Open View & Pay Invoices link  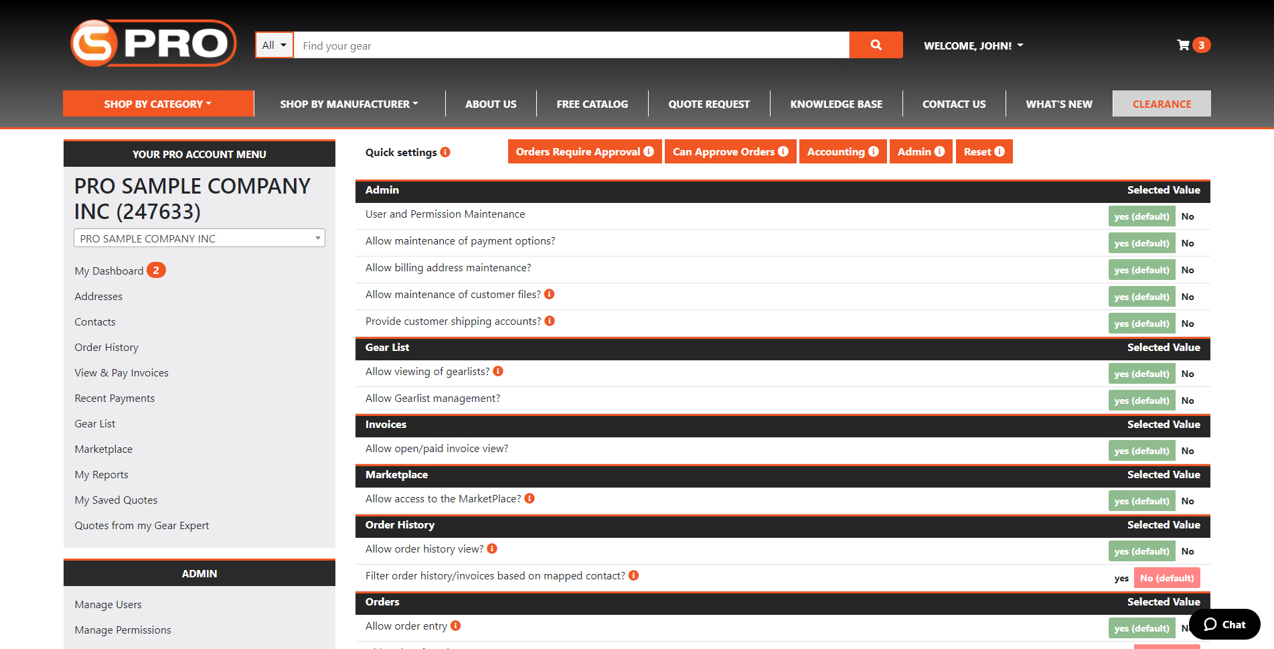click(x=121, y=372)
